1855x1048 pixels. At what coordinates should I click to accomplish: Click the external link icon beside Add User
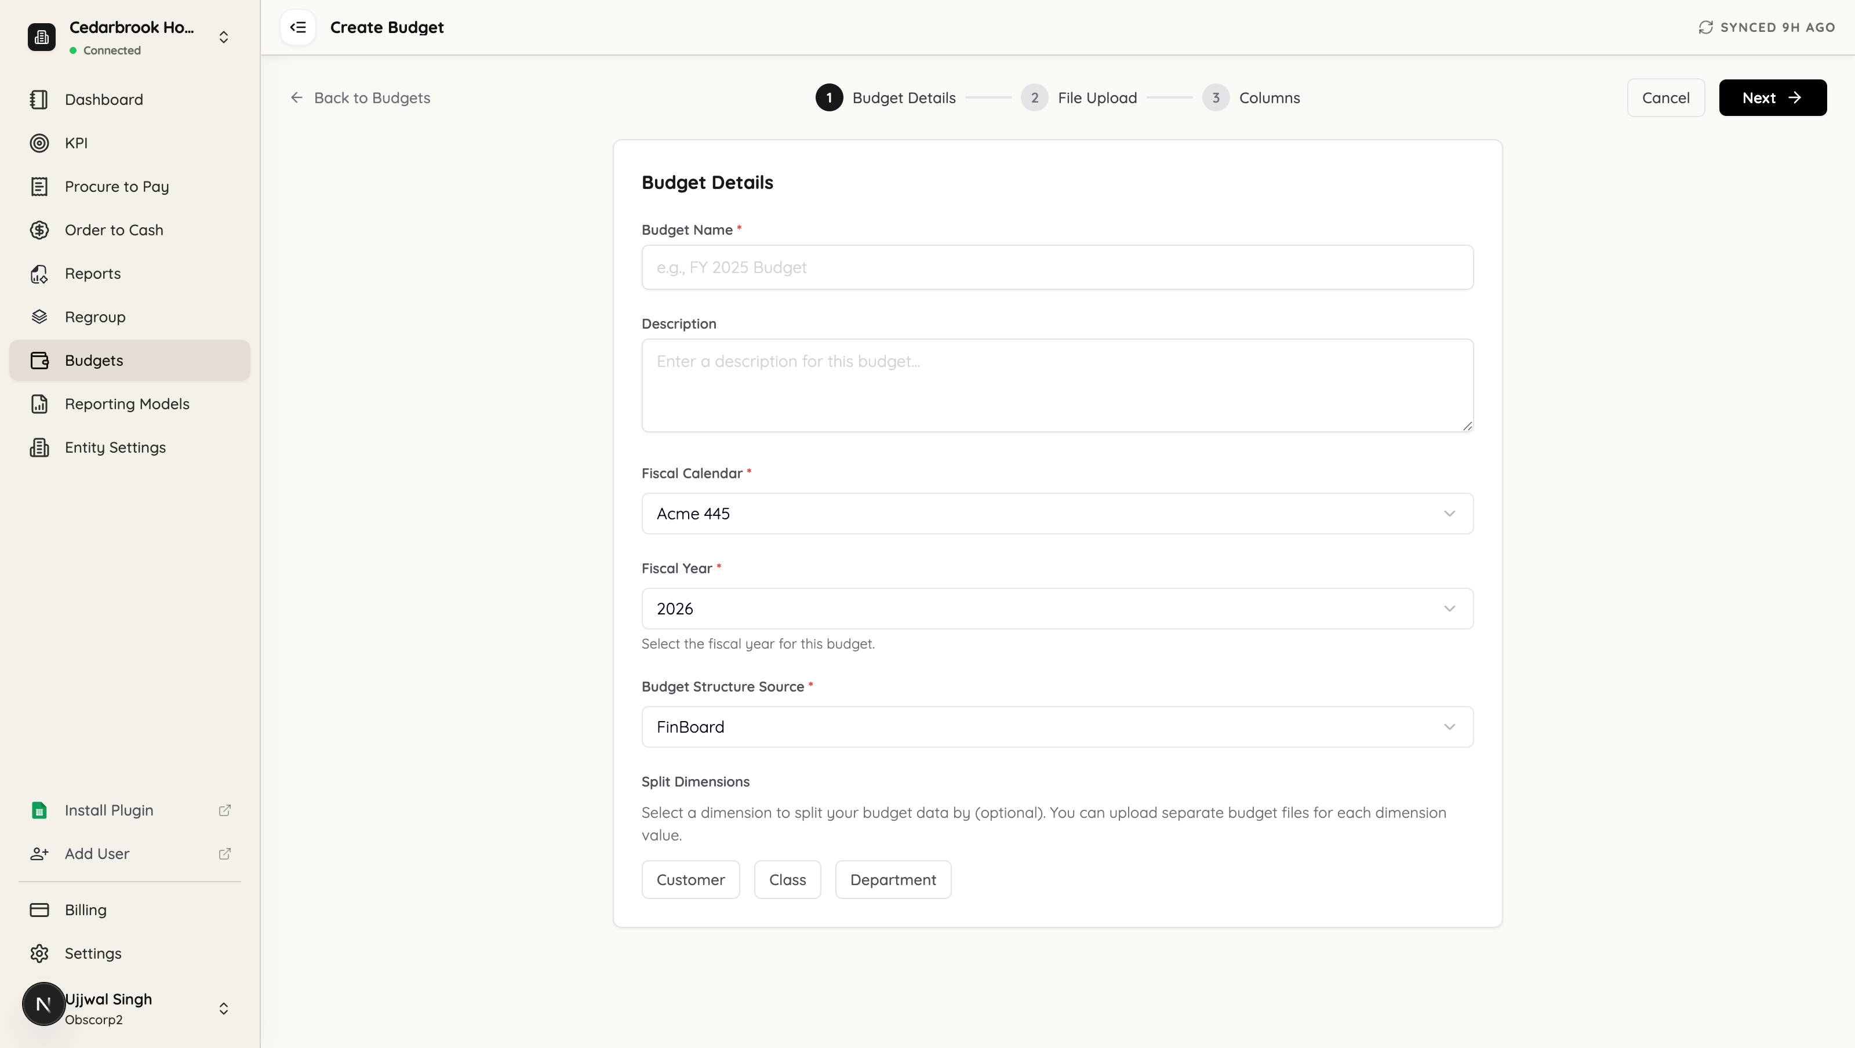pos(225,853)
